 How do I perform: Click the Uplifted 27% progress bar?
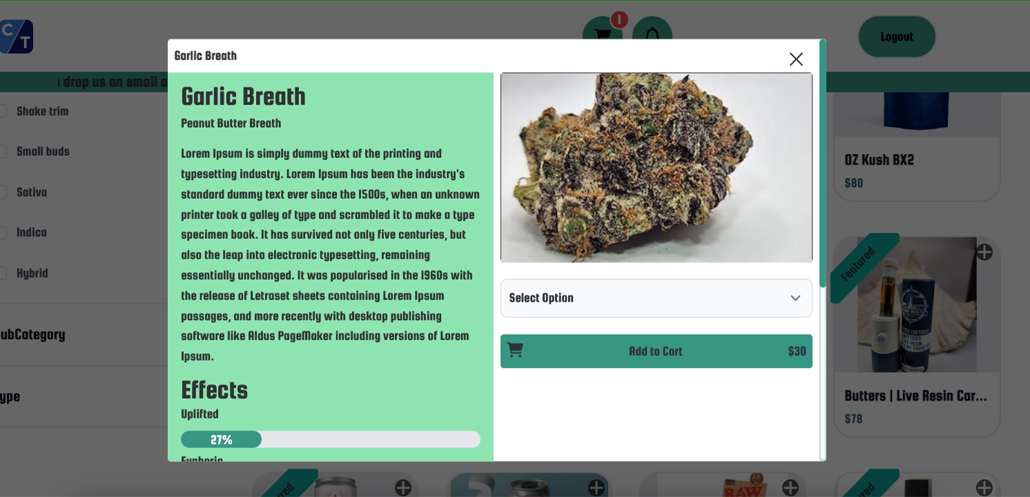pyautogui.click(x=330, y=440)
